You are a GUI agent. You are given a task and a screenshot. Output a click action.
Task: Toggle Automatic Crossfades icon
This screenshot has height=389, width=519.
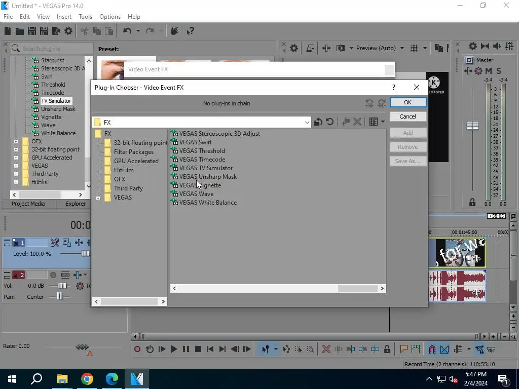coord(444,349)
